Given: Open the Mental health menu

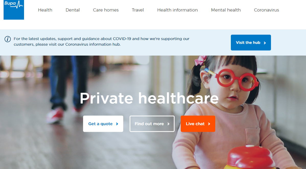Looking at the screenshot, I should [x=226, y=10].
